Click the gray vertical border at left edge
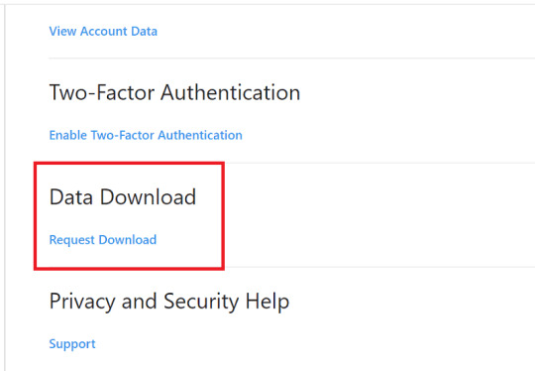535x371 pixels. tap(5, 187)
